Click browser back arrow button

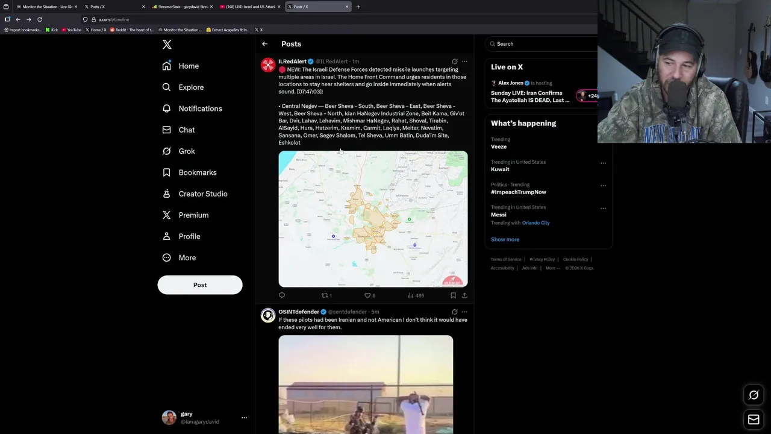(x=18, y=19)
